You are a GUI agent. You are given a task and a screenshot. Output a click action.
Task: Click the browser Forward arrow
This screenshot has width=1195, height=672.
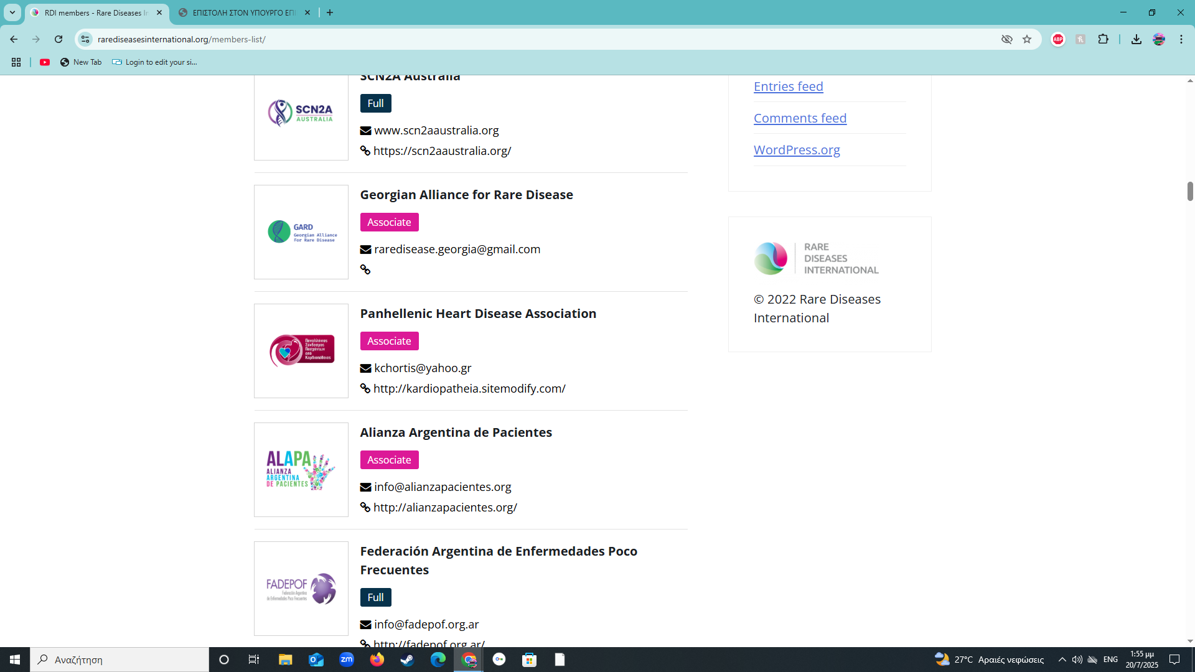(36, 39)
